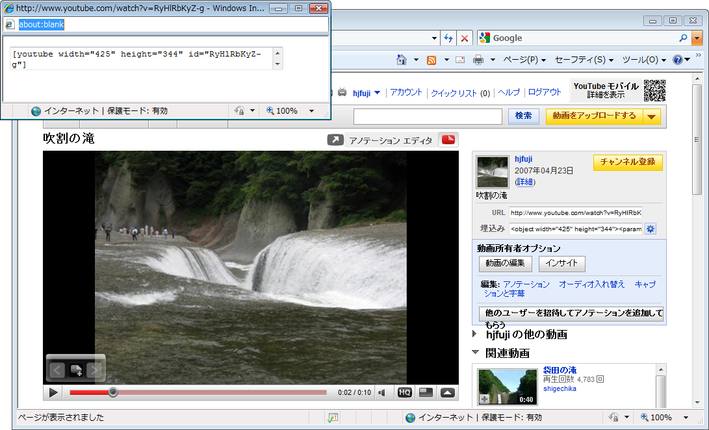Click the ヘルプ link
The width and height of the screenshot is (709, 430).
pyautogui.click(x=509, y=92)
